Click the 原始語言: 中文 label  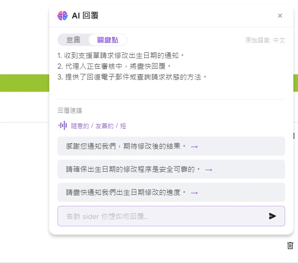pos(265,41)
